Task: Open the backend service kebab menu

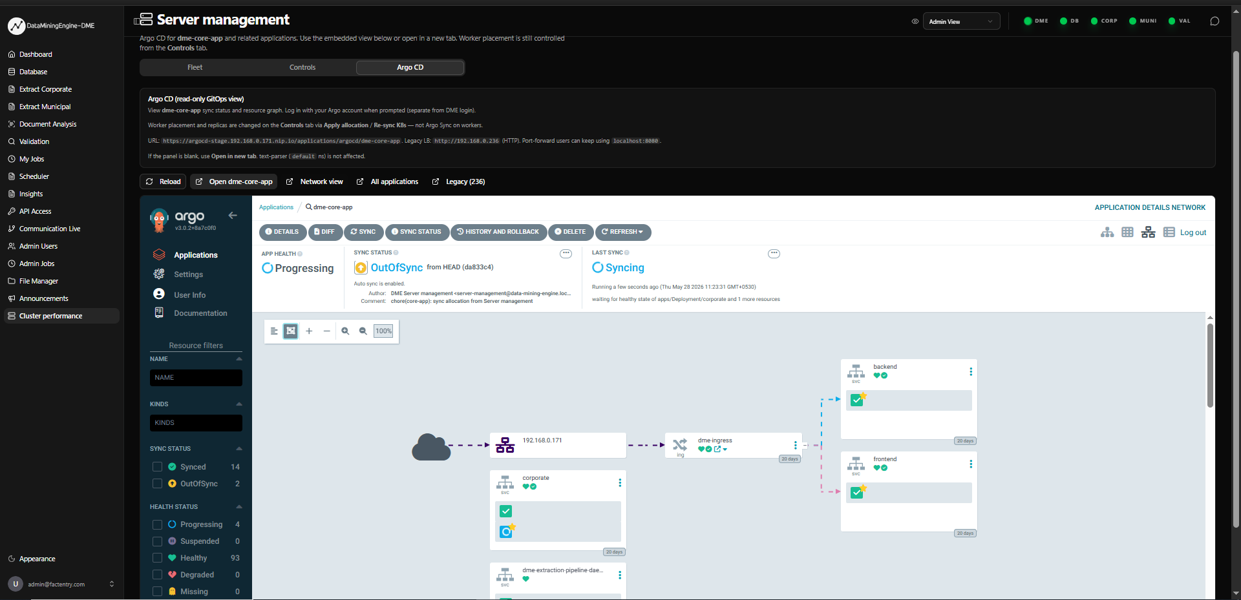Action: pyautogui.click(x=971, y=372)
